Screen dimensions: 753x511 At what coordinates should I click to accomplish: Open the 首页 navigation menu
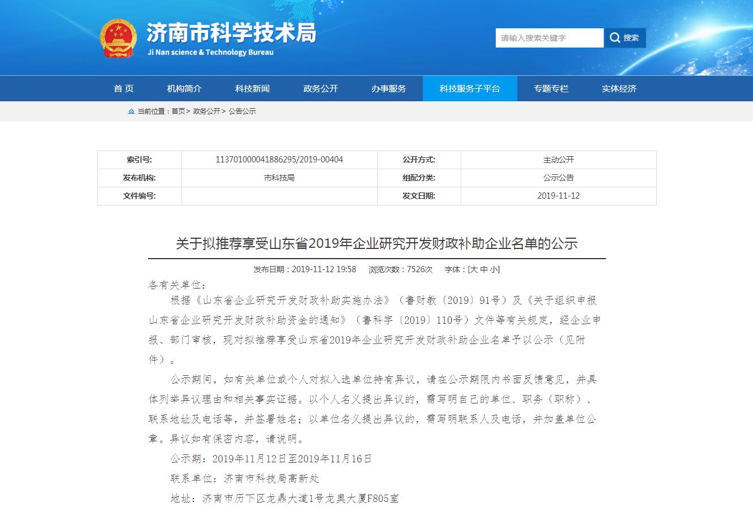tap(123, 88)
